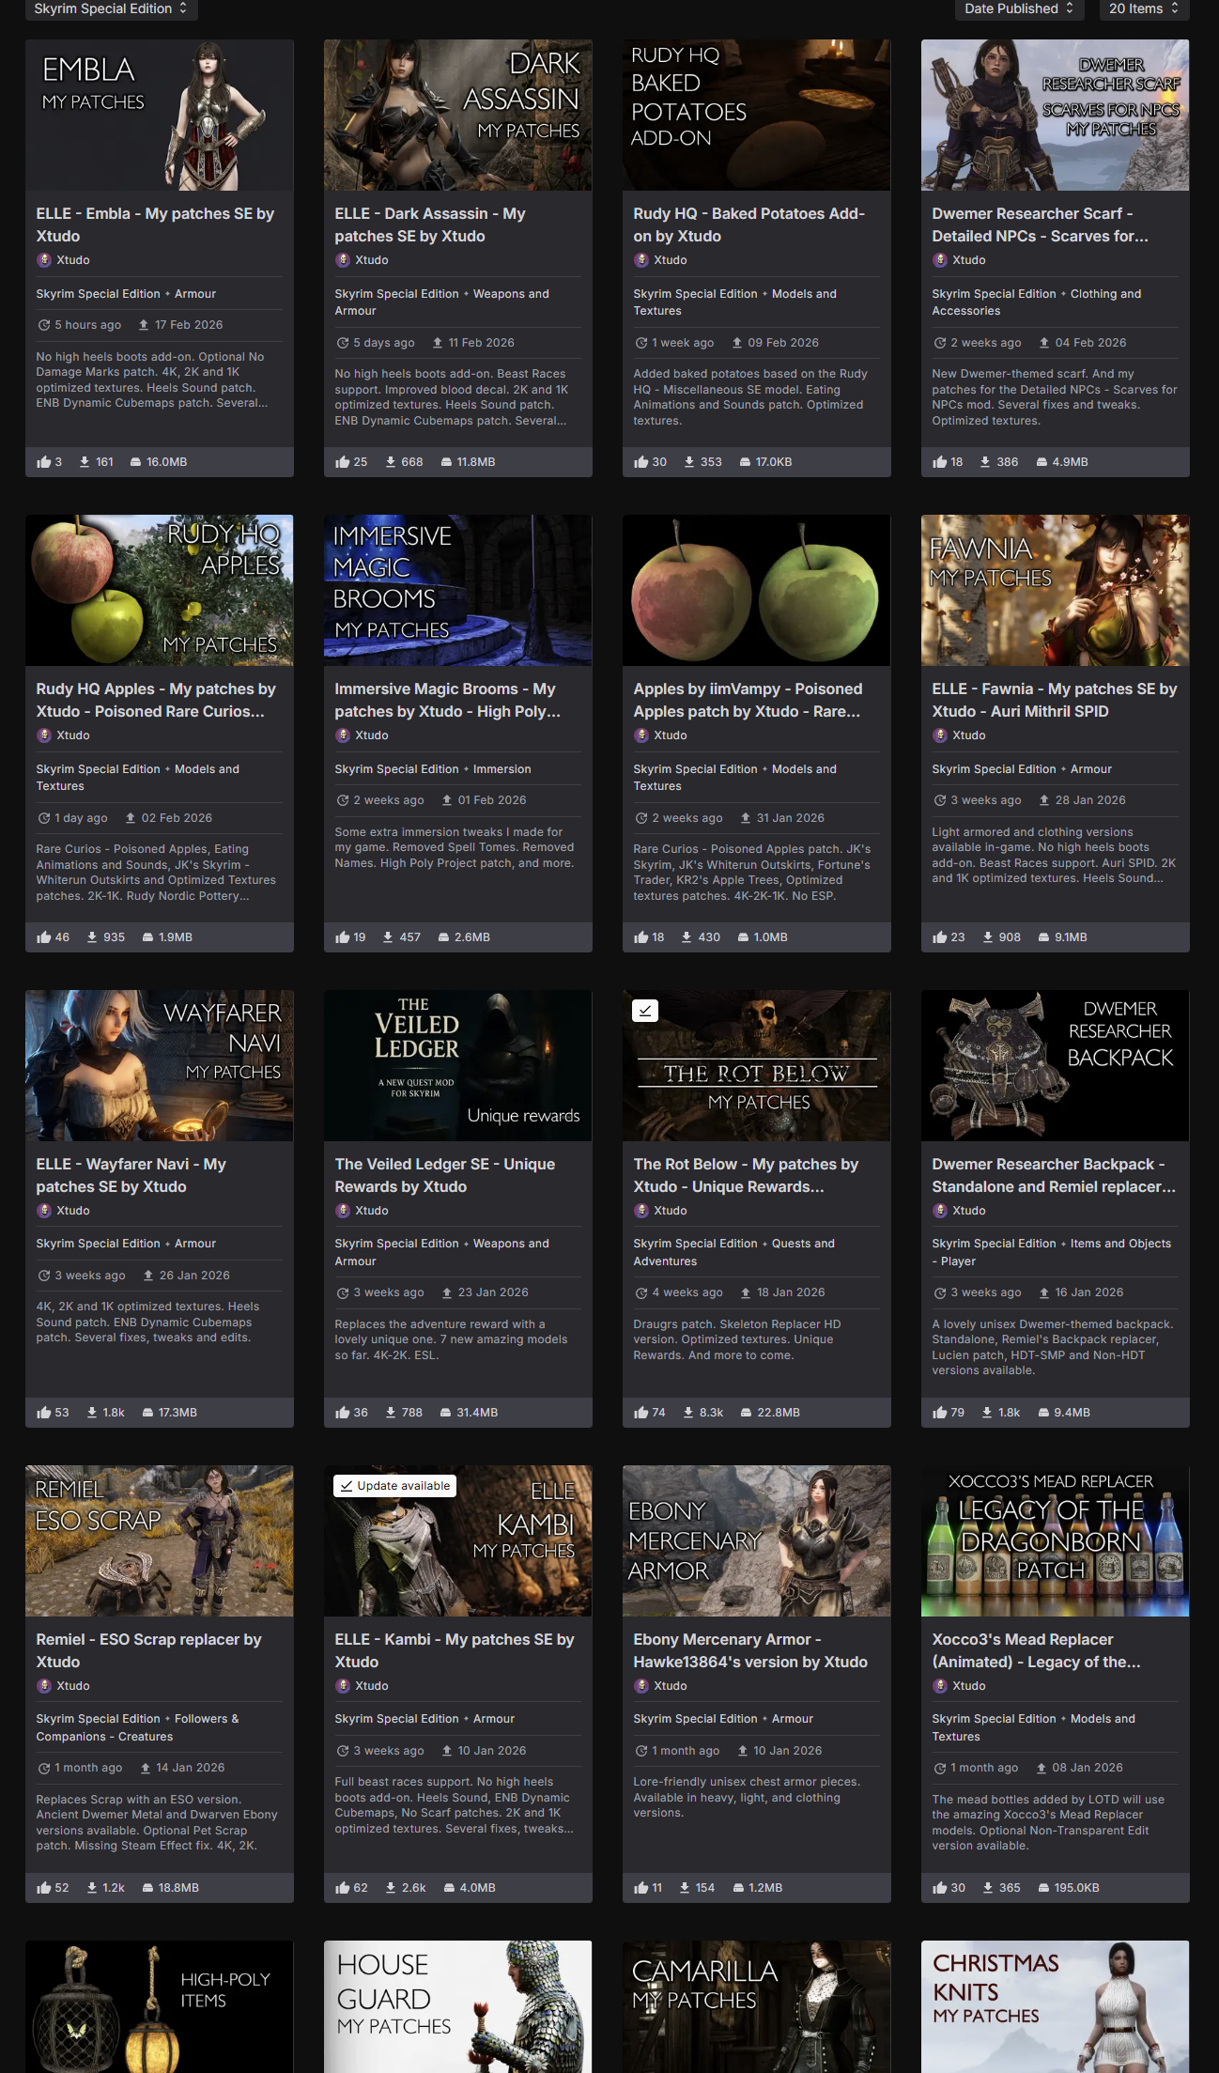Click the file size icon on Dwemer Researcher Scarf card
This screenshot has width=1219, height=2073.
click(x=1042, y=462)
